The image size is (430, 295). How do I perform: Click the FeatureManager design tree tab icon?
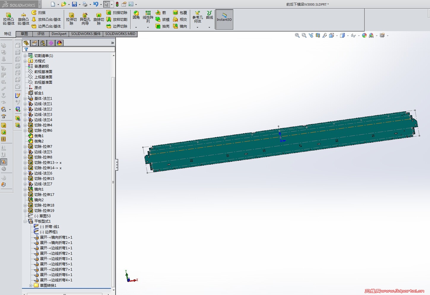tap(26, 43)
